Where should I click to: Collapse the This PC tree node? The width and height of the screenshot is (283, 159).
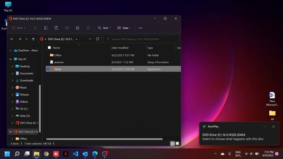coord(11,59)
